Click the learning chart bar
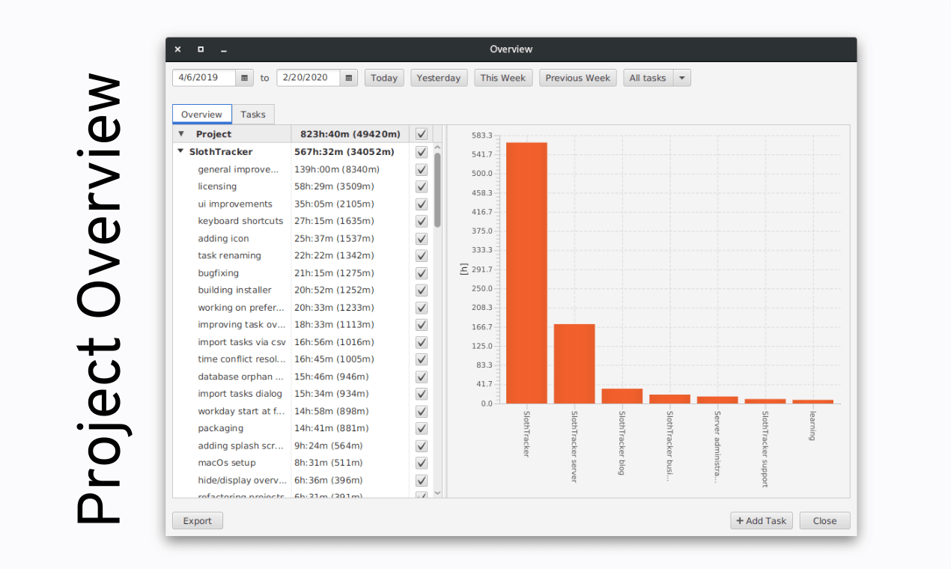Viewport: 951px width, 569px height. [812, 401]
